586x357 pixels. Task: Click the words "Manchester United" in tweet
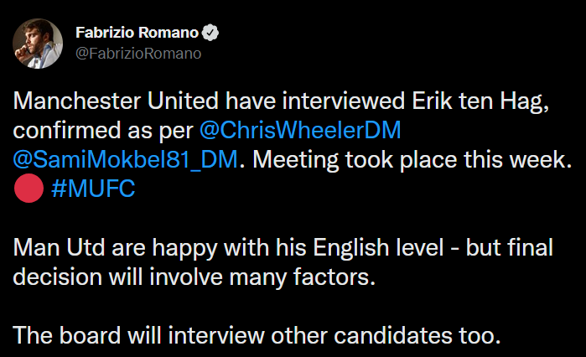coord(116,101)
